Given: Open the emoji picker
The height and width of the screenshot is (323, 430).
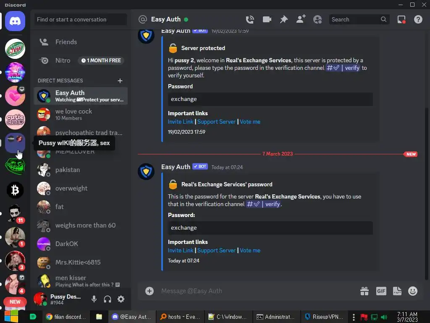Looking at the screenshot, I should point(413,291).
